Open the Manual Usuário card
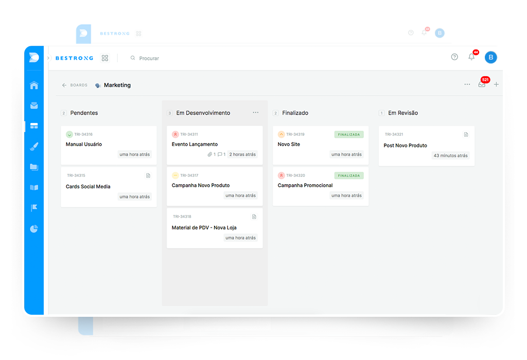 tap(109, 145)
